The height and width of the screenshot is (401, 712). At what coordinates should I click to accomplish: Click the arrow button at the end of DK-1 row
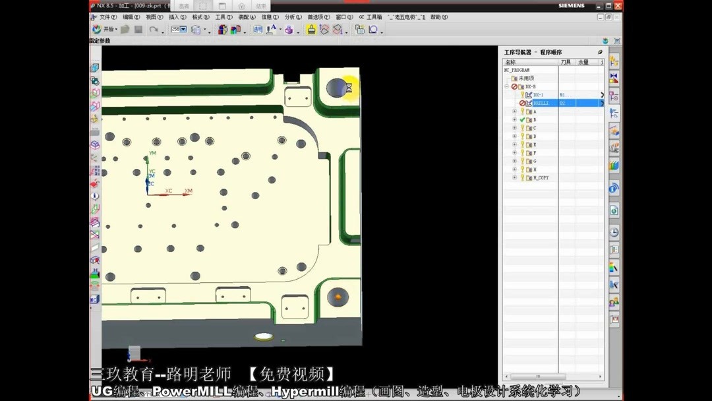pos(602,94)
